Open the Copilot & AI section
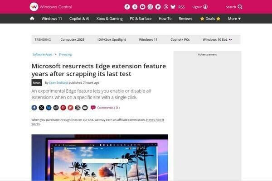The width and height of the screenshot is (272, 181). (79, 19)
